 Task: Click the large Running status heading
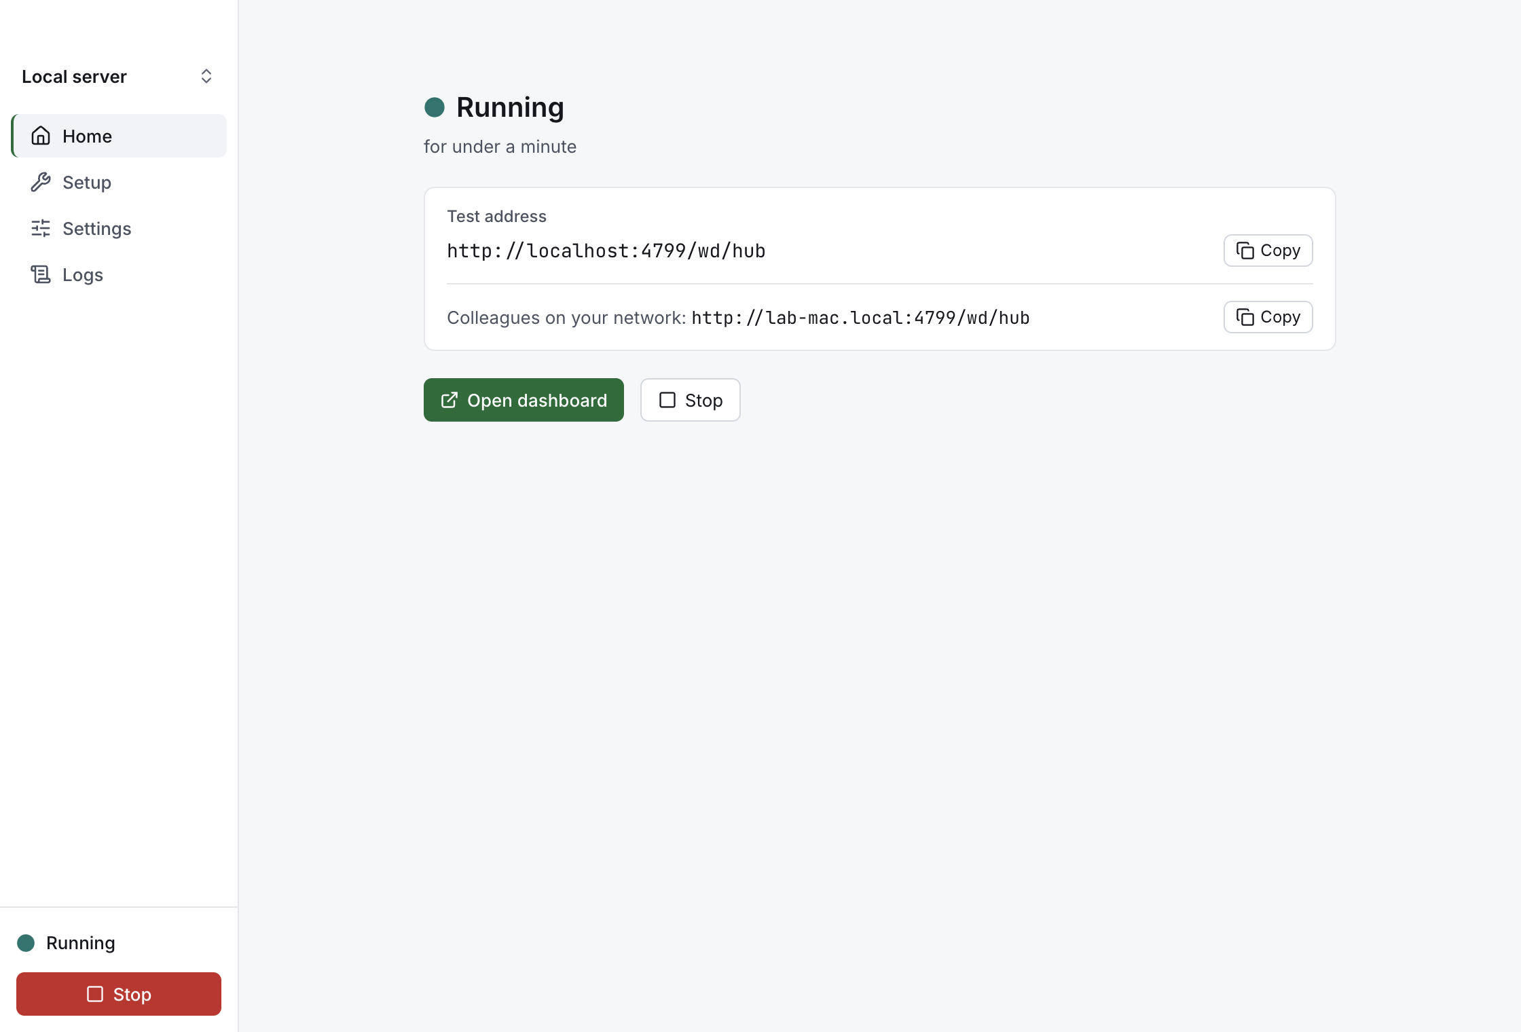point(510,107)
